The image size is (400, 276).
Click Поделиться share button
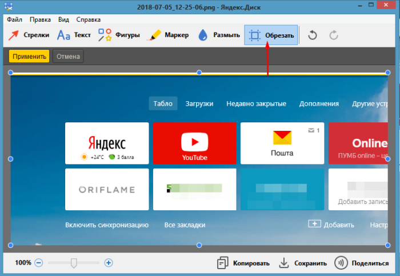coord(362,263)
